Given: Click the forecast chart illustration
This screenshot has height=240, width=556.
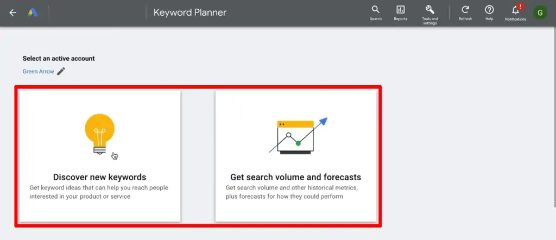Looking at the screenshot, I should [298, 136].
